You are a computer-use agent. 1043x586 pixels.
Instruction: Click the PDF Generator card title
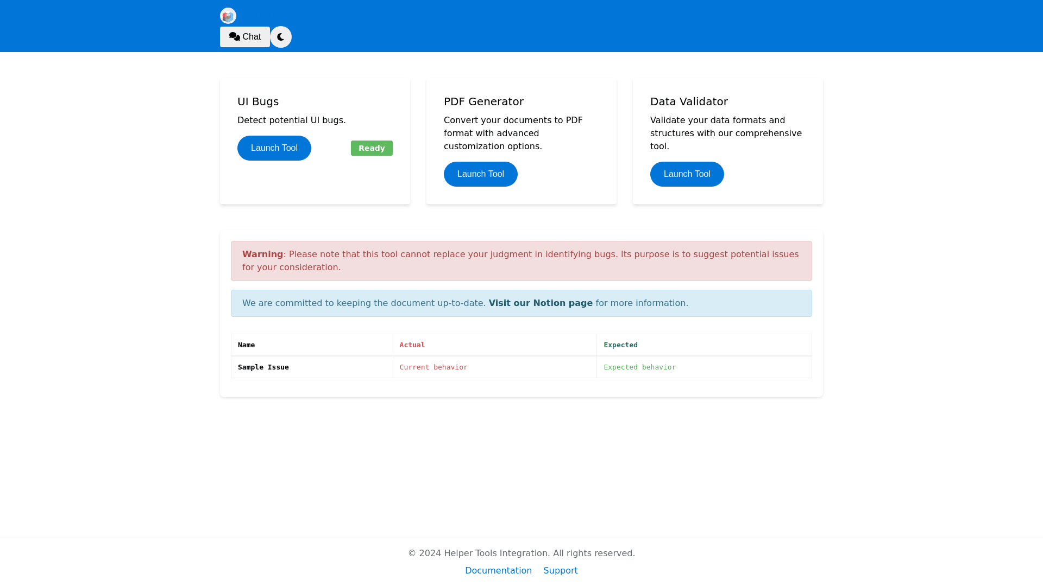(x=483, y=101)
